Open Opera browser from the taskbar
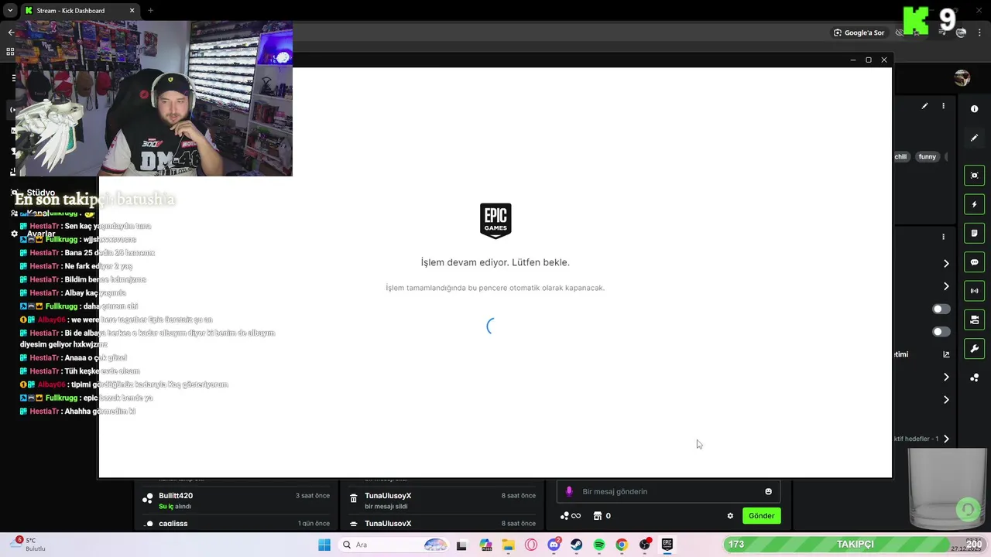 [x=531, y=545]
